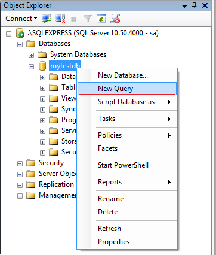Open the Connect dropdown button
Viewport: 216px width, 255px height.
(x=21, y=19)
